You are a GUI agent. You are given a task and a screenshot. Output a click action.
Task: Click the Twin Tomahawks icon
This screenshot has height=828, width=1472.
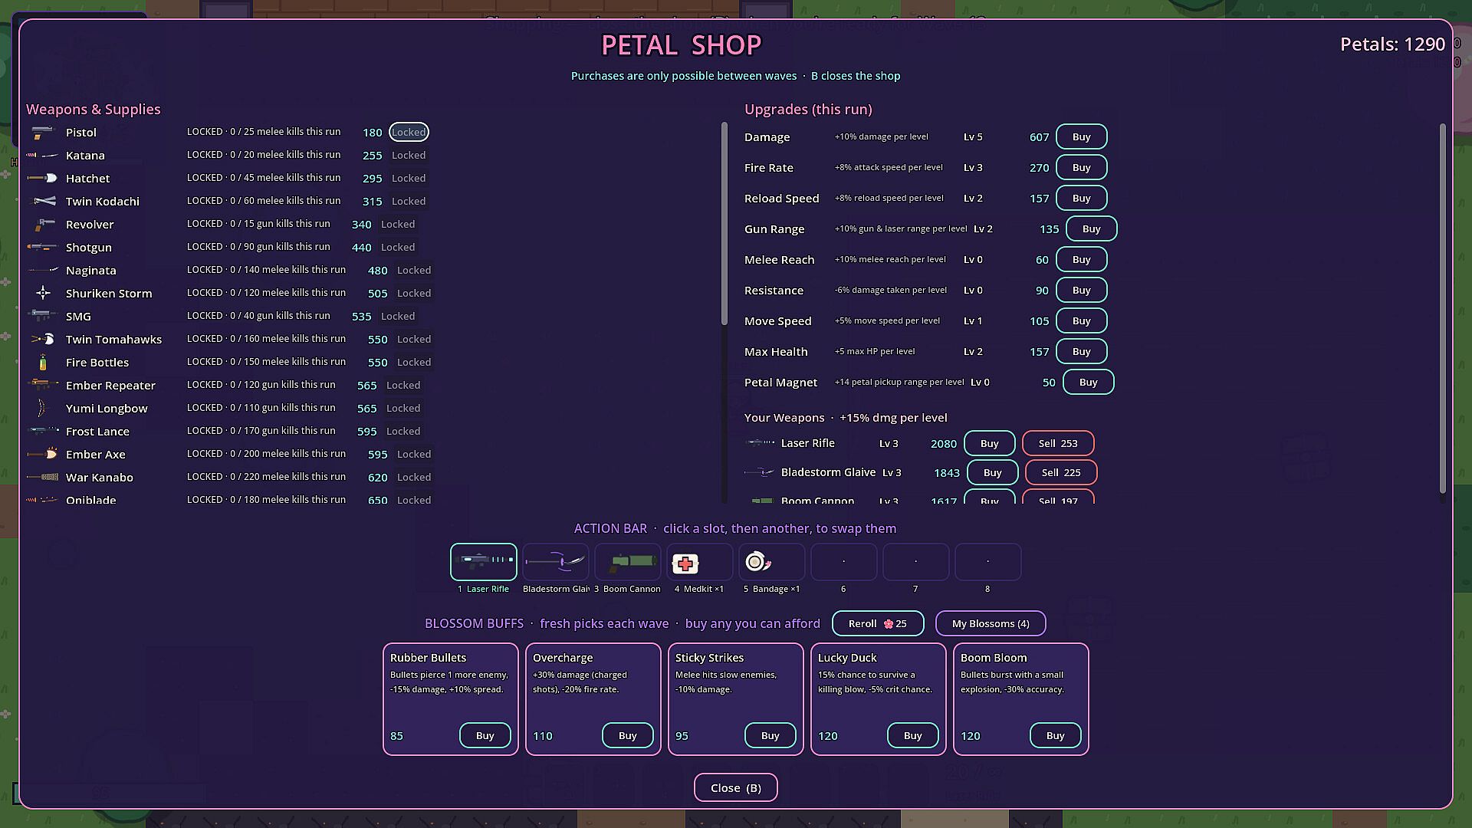click(43, 340)
